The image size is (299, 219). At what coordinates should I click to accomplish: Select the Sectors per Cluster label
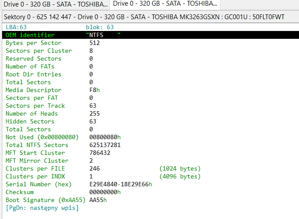pos(39,51)
